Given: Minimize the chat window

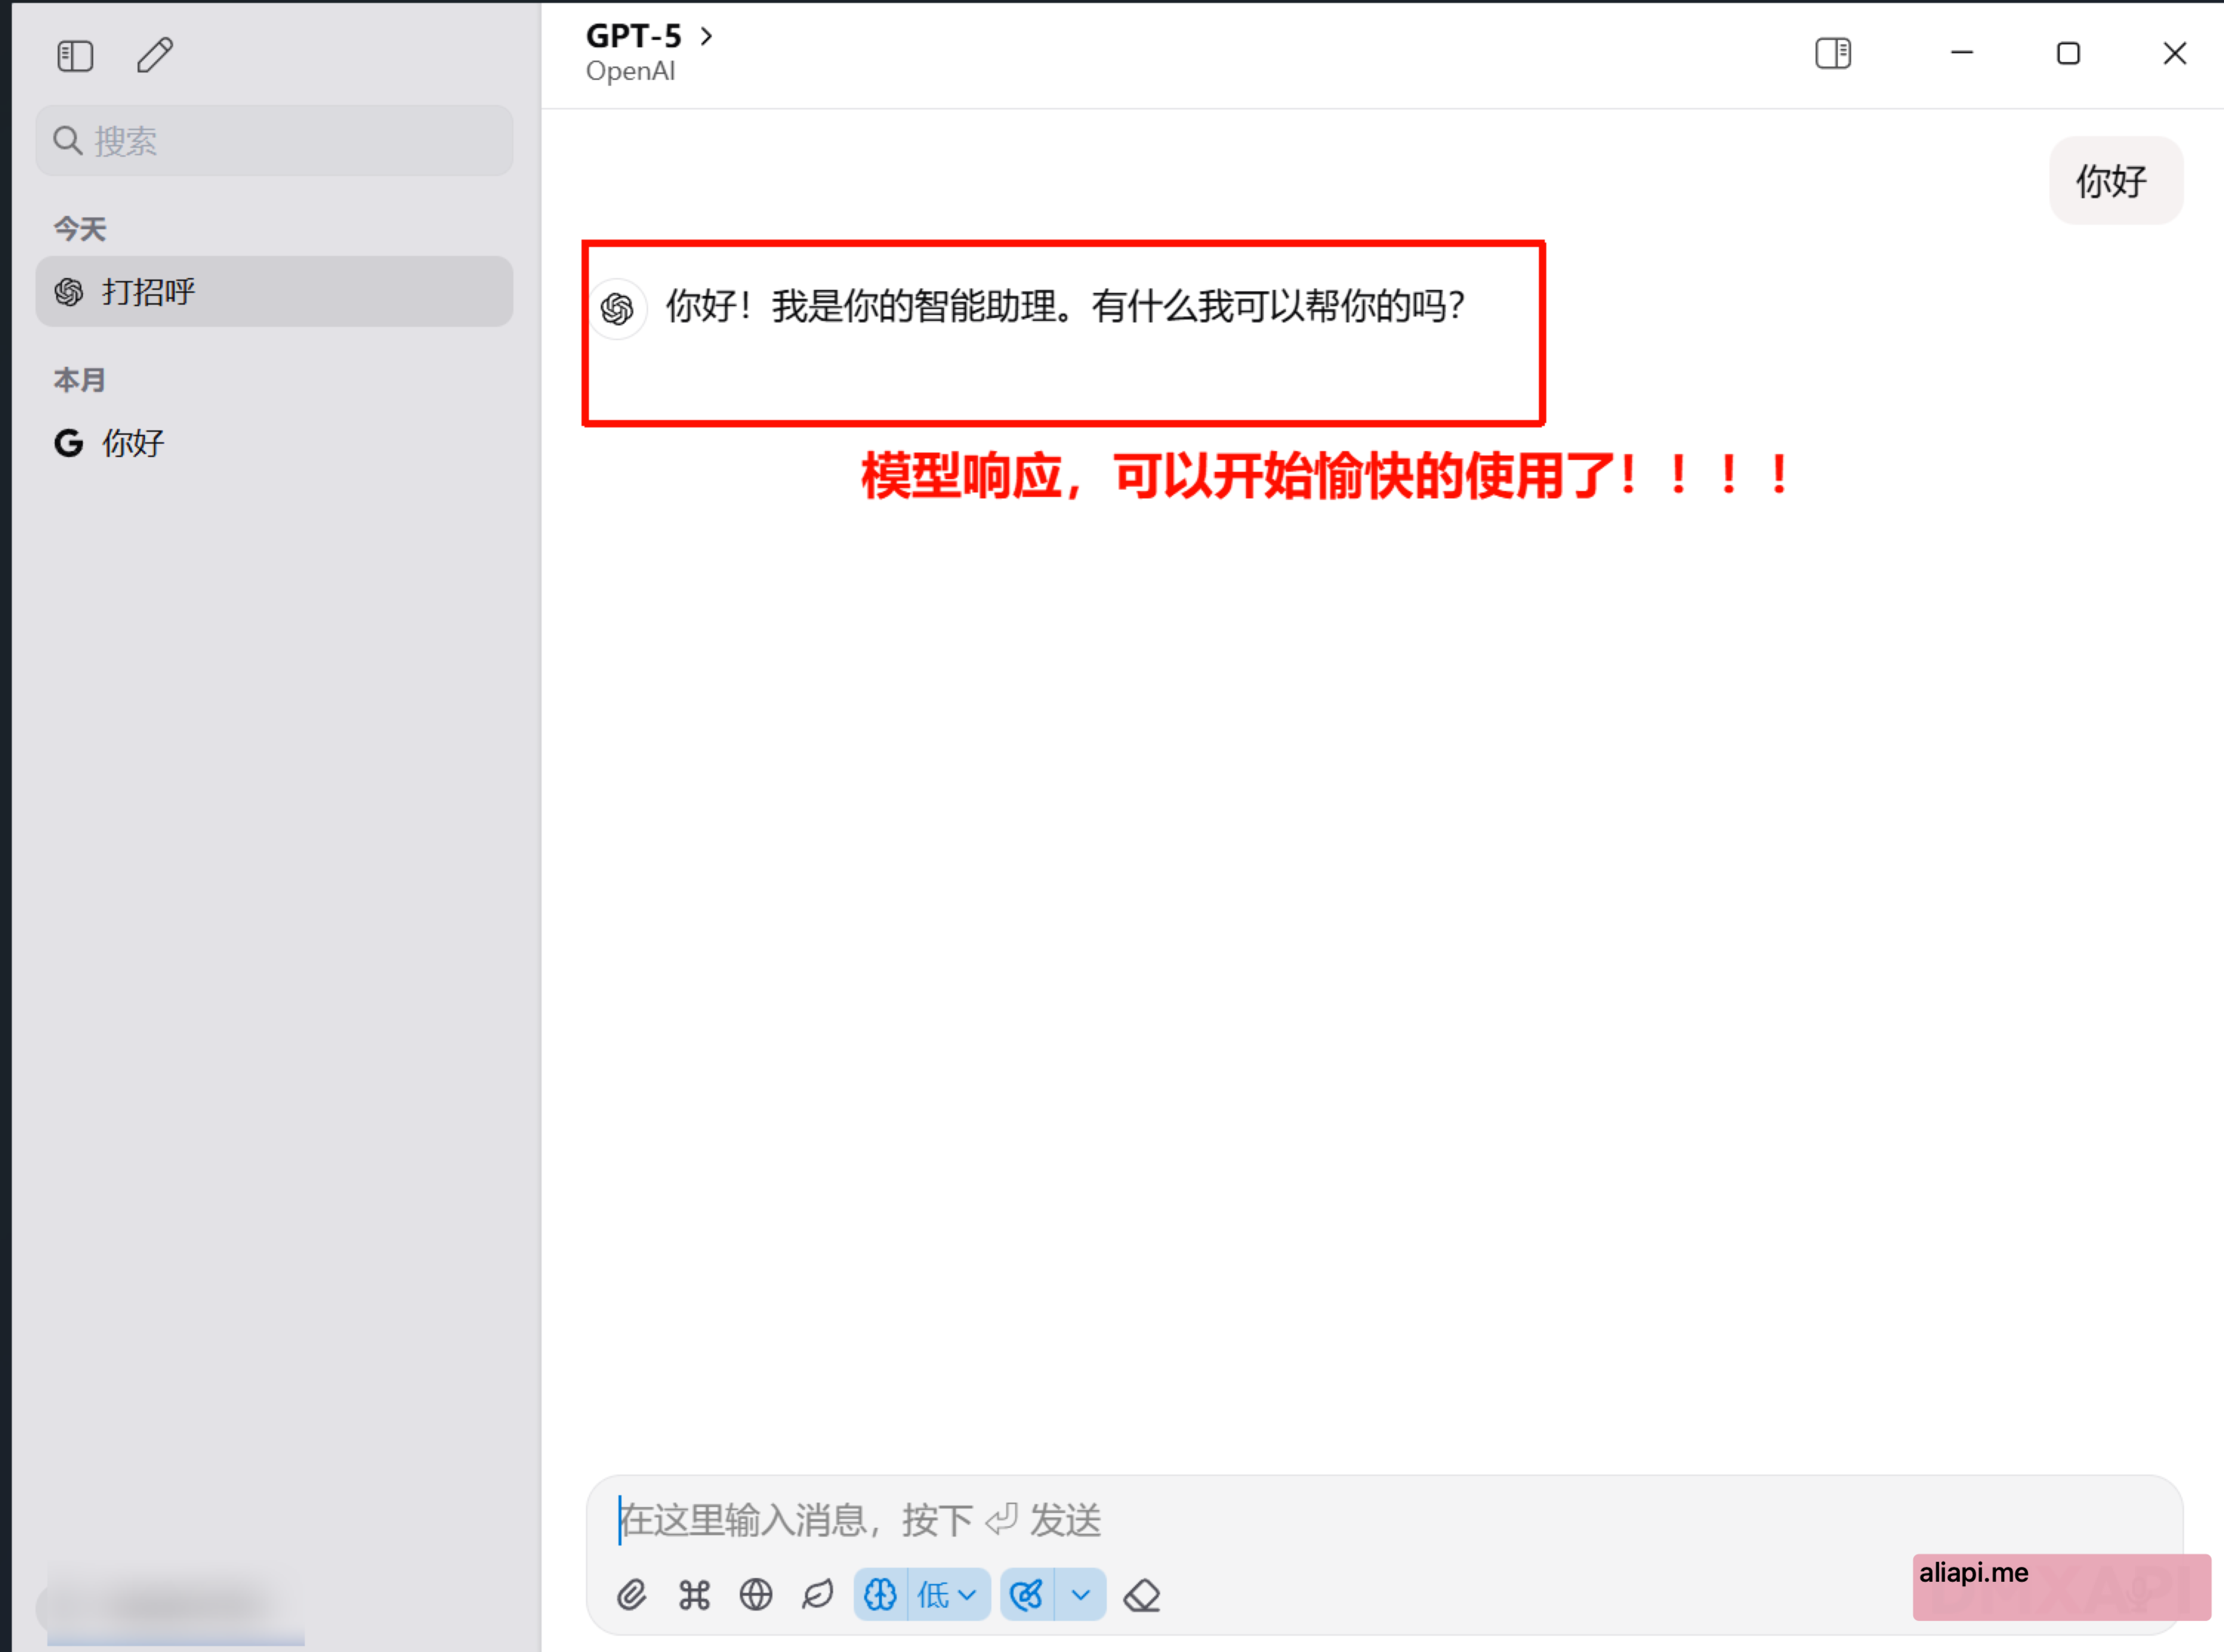Looking at the screenshot, I should click(1962, 53).
